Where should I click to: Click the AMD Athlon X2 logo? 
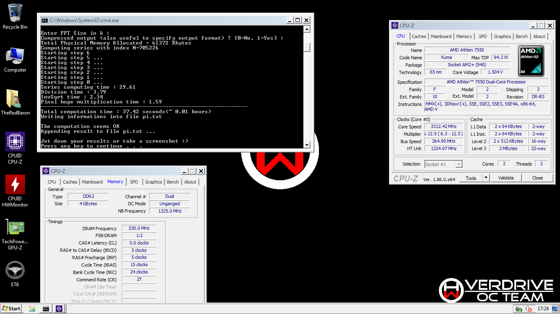(x=531, y=61)
